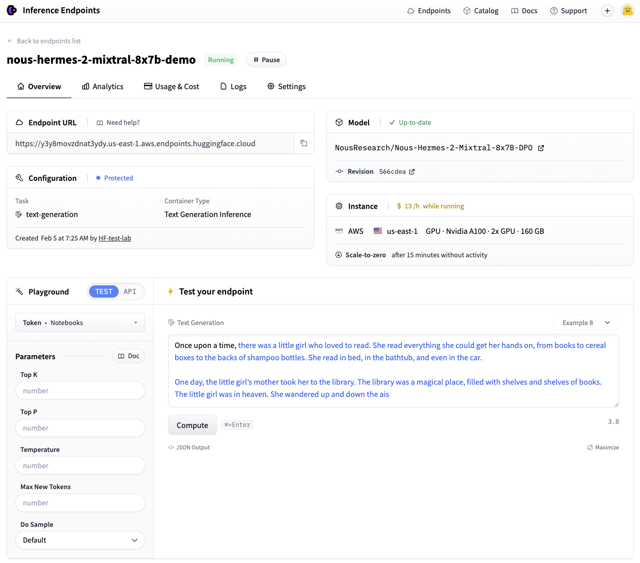Open Need help? next to Endpoint URL
Viewport: 640px width, 563px height.
[118, 122]
